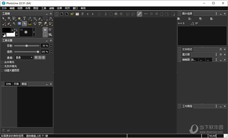Switch to the 图层 tab in bottom panel
228x138 pixels.
[24, 84]
